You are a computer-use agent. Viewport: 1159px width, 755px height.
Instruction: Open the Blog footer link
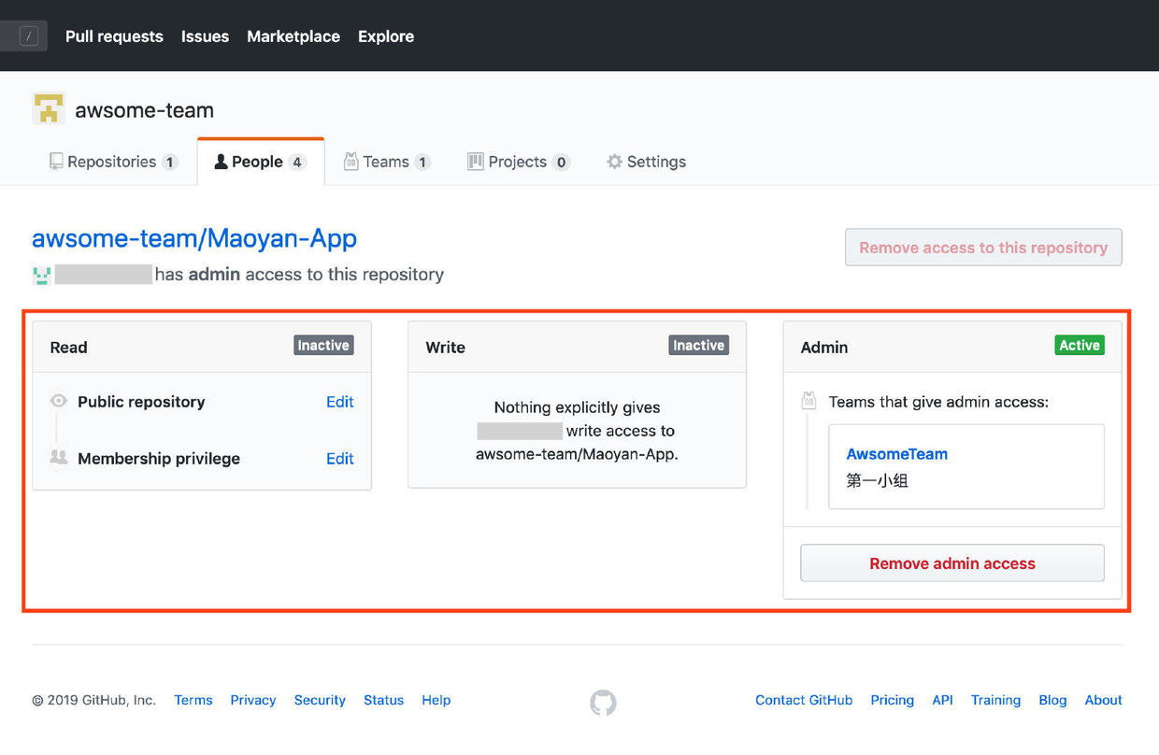(1052, 700)
